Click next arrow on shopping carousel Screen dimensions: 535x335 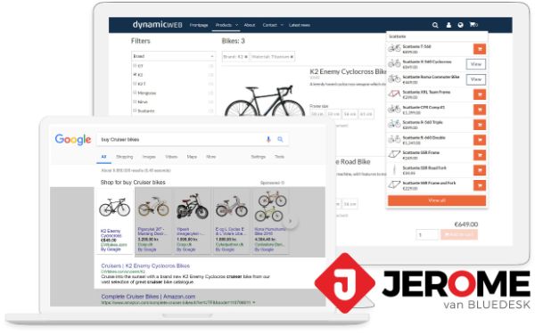(290, 221)
